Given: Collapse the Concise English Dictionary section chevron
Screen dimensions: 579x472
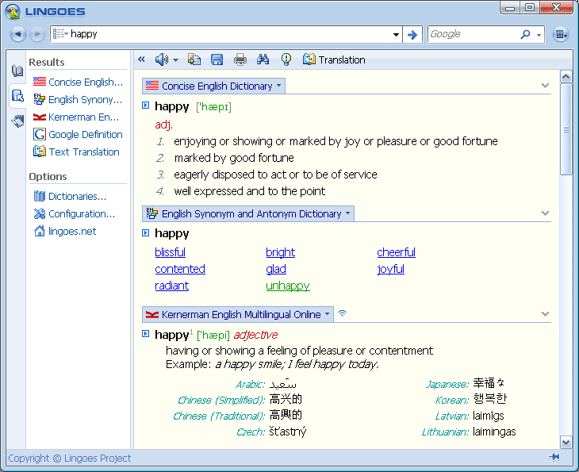Looking at the screenshot, I should pos(545,86).
